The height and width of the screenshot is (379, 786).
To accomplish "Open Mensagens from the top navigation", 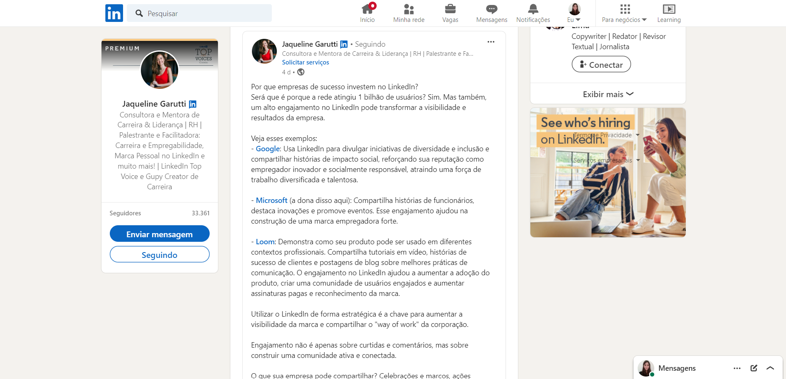I will 492,13.
